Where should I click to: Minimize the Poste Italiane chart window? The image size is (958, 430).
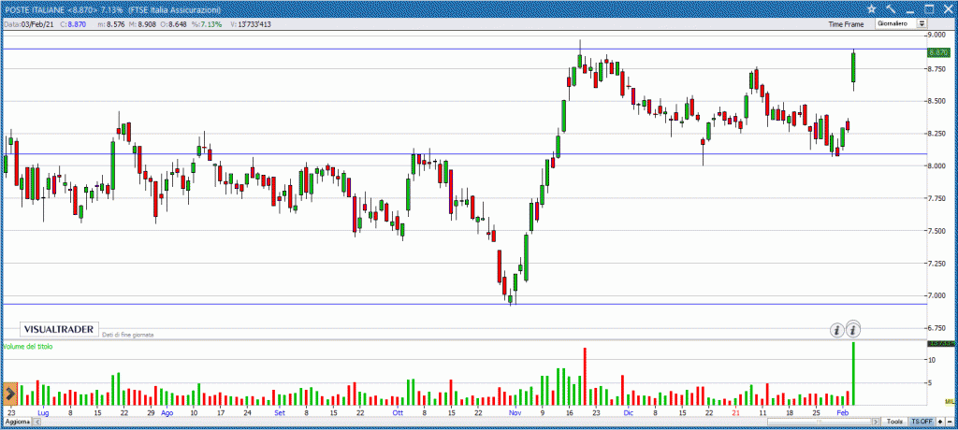tap(910, 11)
